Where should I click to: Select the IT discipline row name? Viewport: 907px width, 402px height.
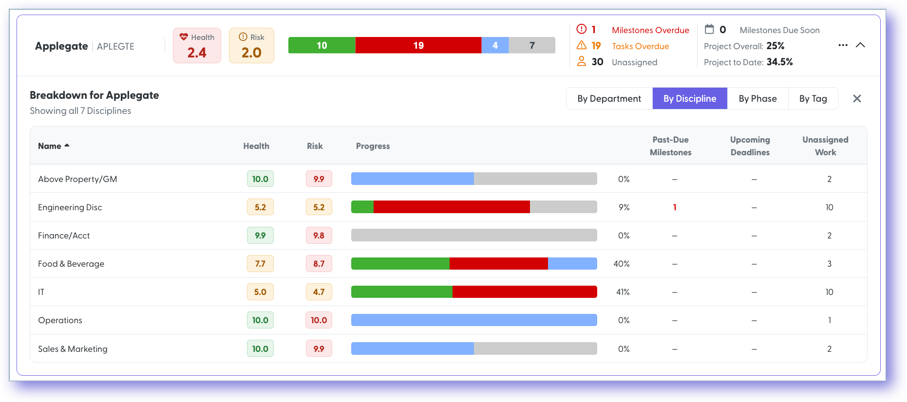41,292
